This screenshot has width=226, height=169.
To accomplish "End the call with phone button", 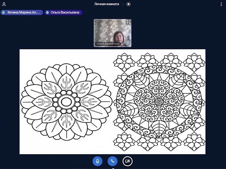I will point(112,161).
